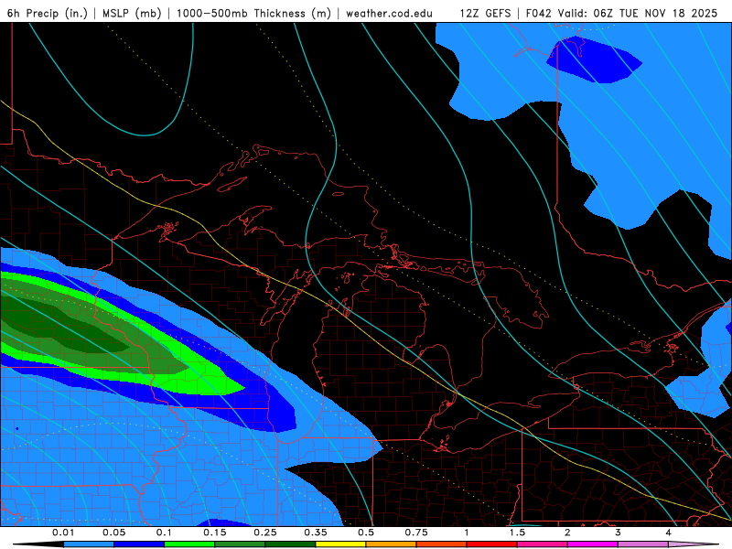Click the orange 0.5–0.75 legend swatch
732x549 pixels.
point(392,544)
